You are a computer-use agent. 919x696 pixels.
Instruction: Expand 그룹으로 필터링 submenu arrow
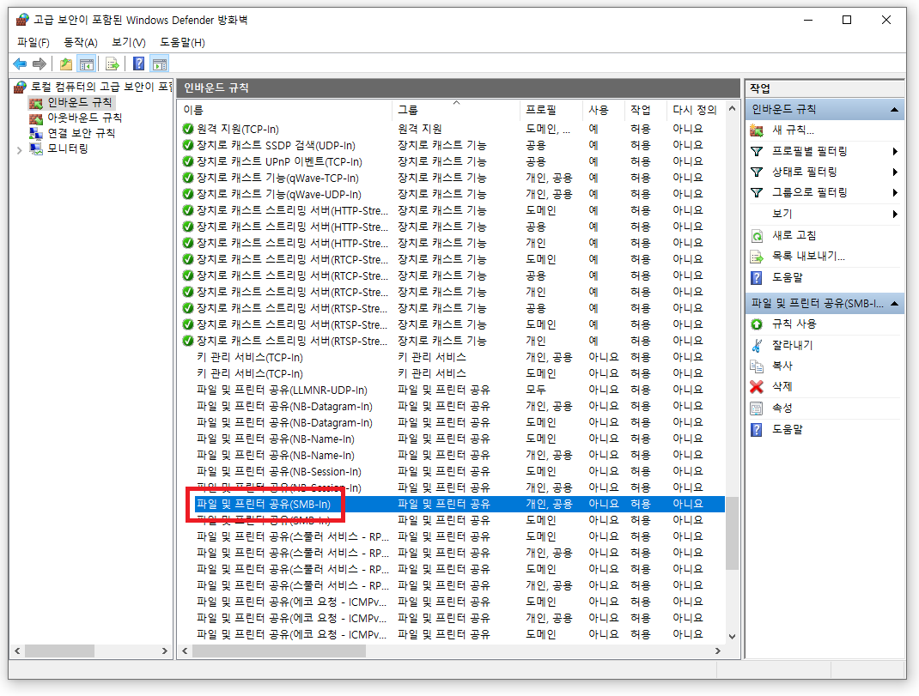(x=895, y=192)
